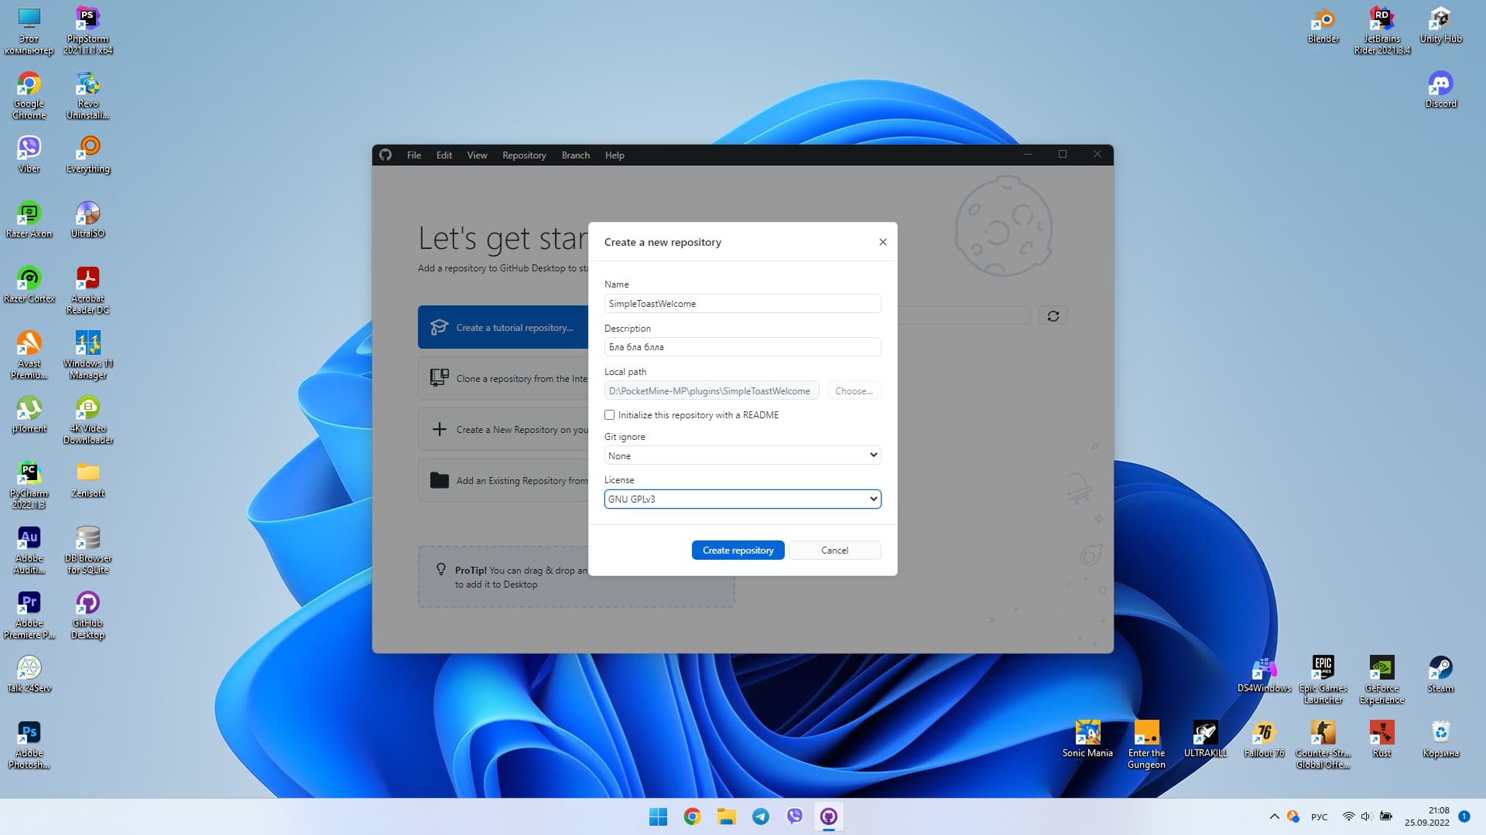This screenshot has width=1486, height=835.
Task: Click Choose... to pick local path
Action: 853,391
